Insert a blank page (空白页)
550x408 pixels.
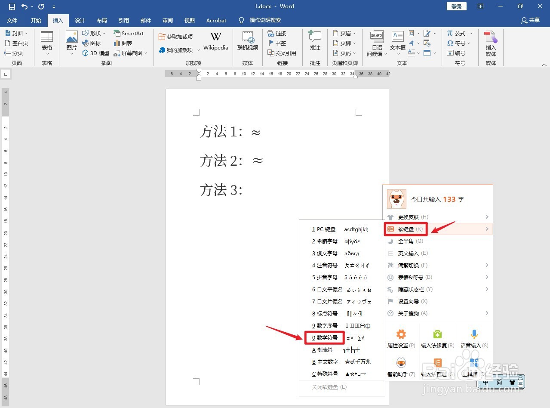(16, 43)
